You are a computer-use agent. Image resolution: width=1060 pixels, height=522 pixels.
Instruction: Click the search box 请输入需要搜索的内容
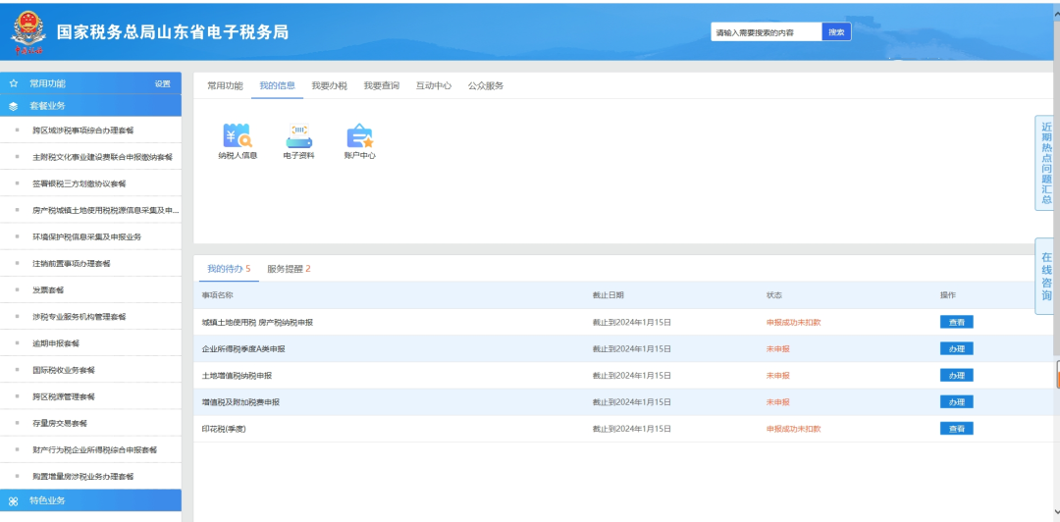coord(766,31)
